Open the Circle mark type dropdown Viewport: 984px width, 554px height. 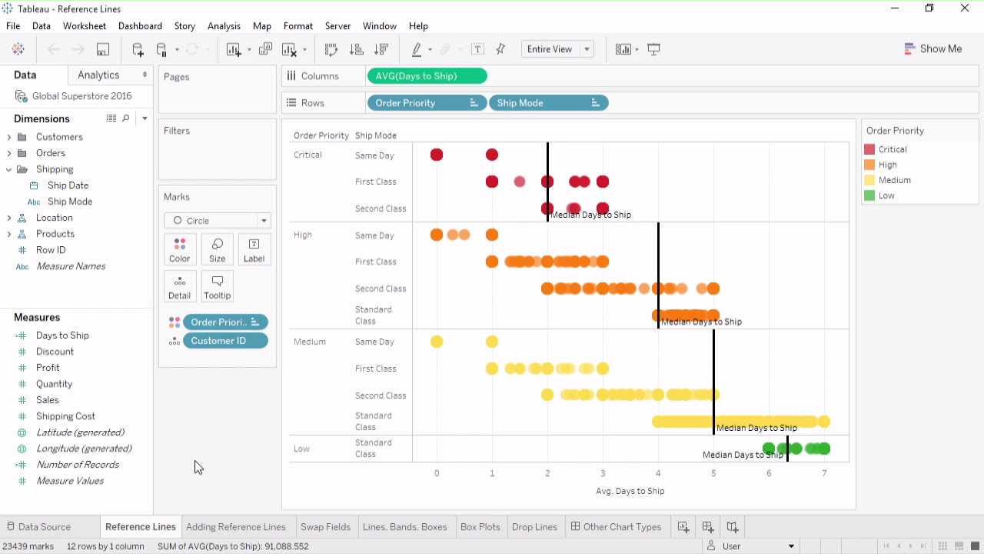(x=218, y=221)
